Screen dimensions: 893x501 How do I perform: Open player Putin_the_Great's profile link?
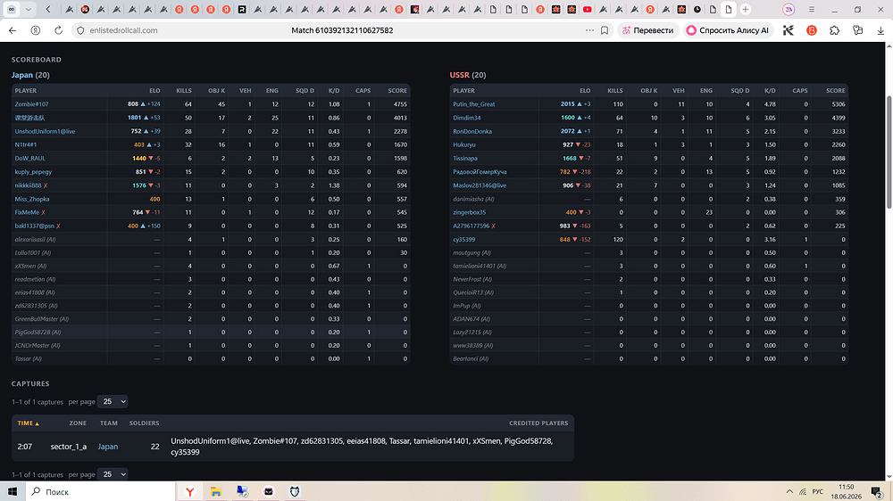[474, 104]
